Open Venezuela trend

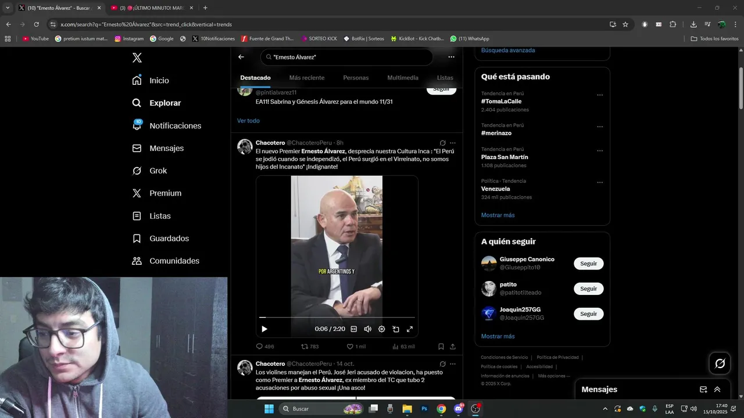tap(496, 189)
